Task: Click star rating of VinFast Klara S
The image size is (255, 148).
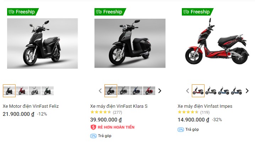Action: [x=101, y=112]
